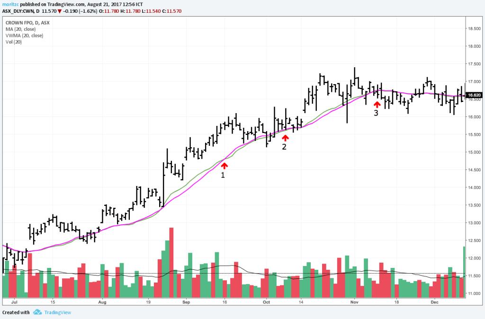Click the Sep label on time axis
This screenshot has width=485, height=319.
point(186,302)
